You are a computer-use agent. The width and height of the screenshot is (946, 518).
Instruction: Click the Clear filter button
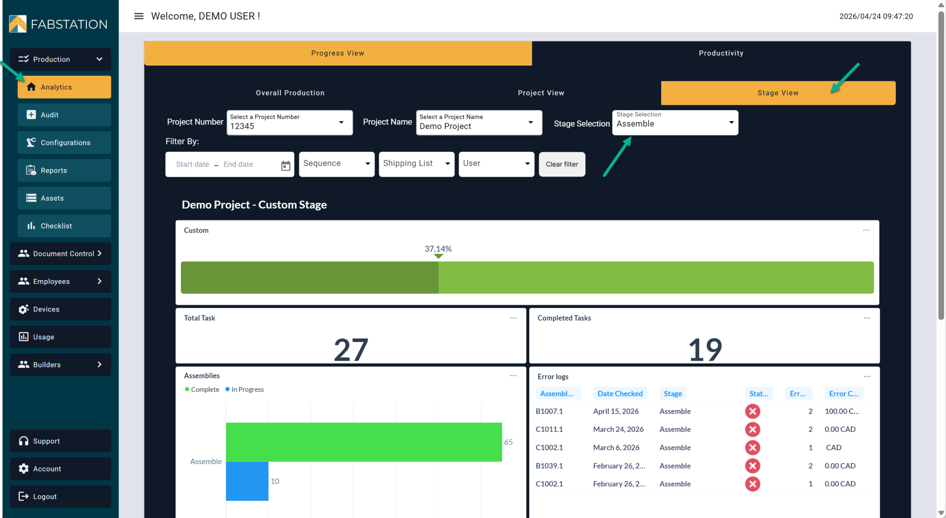561,164
